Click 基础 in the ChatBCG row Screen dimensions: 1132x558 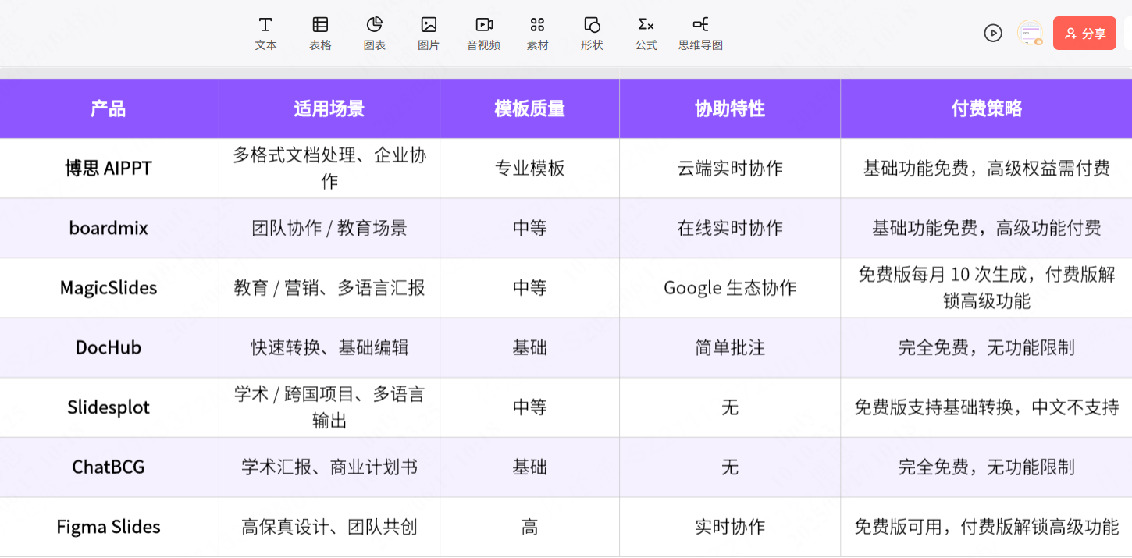pyautogui.click(x=530, y=467)
